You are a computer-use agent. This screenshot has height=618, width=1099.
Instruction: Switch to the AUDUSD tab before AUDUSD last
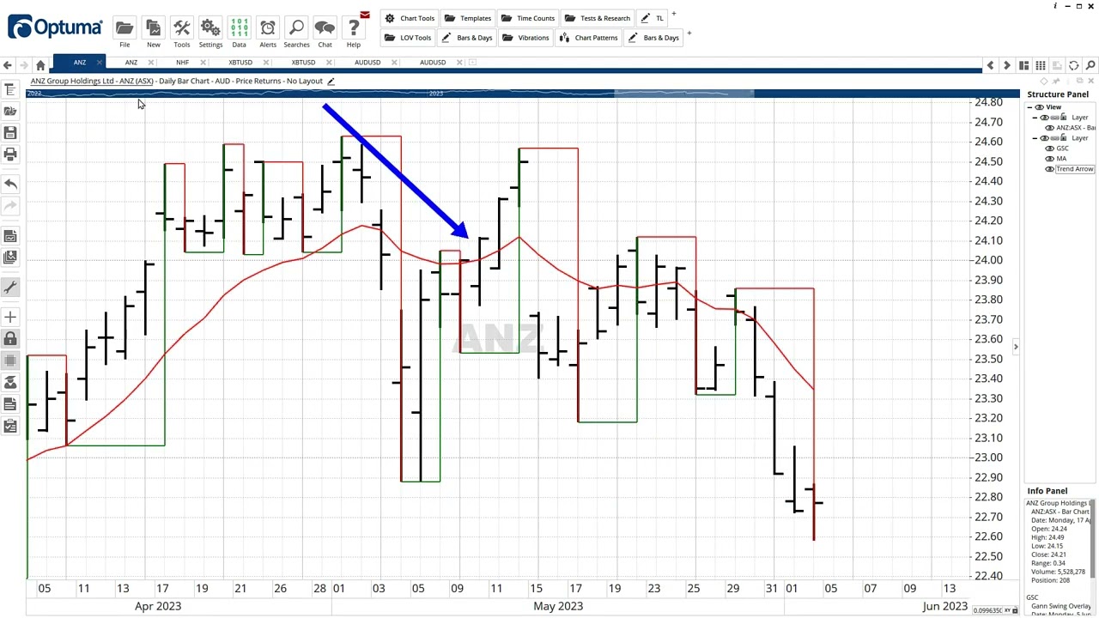(x=367, y=63)
